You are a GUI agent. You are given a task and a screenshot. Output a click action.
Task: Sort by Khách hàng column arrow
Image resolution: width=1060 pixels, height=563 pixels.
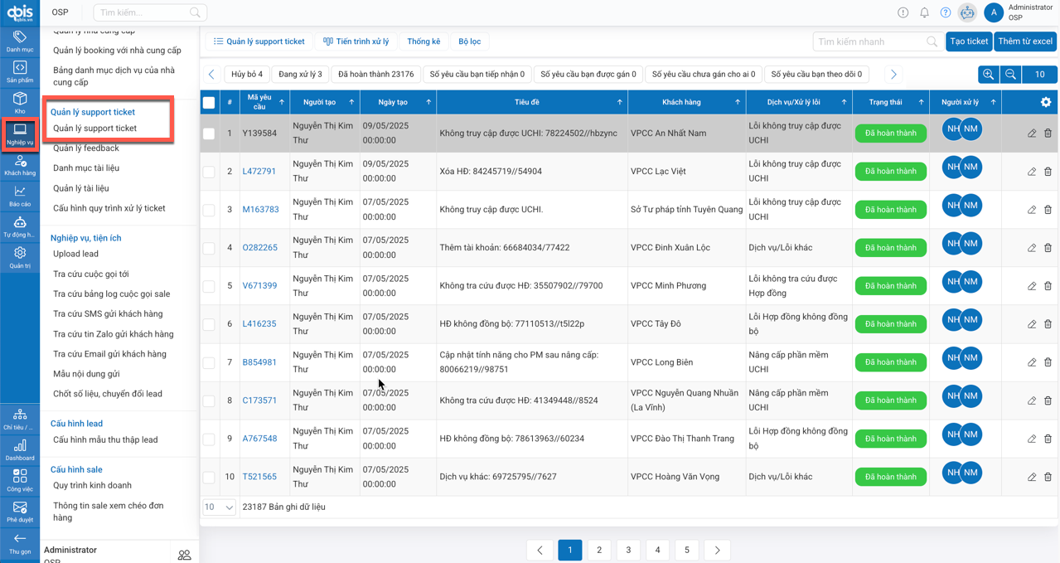[x=738, y=102]
